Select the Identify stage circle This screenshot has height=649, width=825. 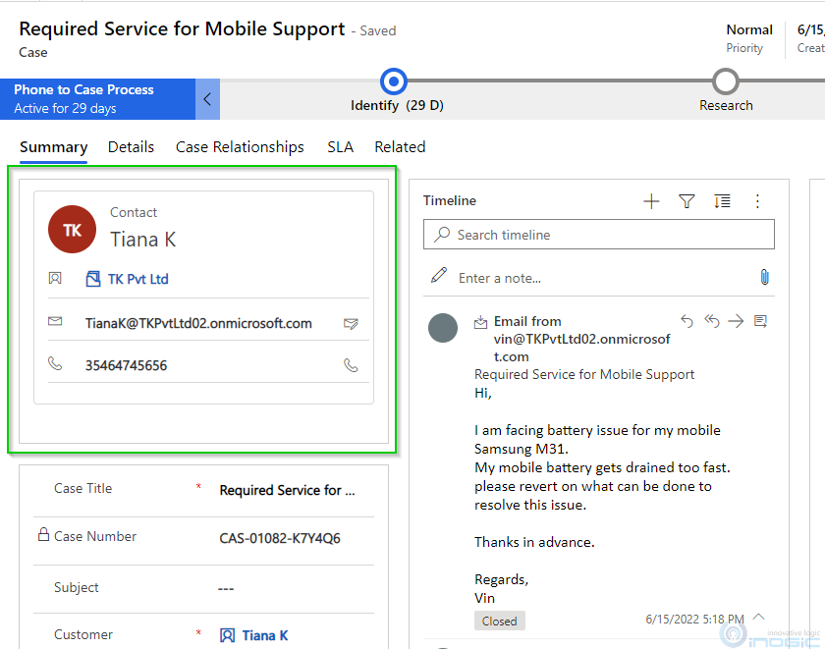[x=394, y=81]
